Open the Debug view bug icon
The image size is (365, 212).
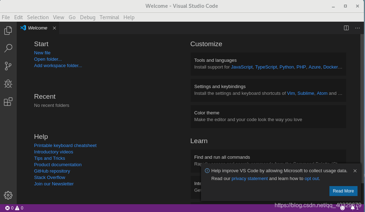pyautogui.click(x=8, y=84)
